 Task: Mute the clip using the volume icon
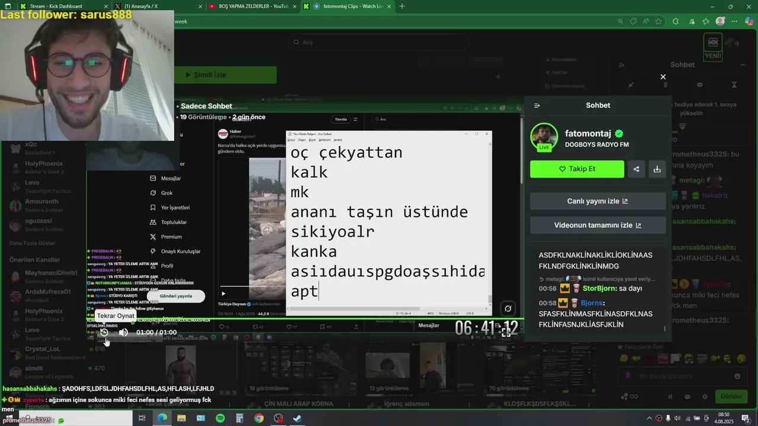123,333
